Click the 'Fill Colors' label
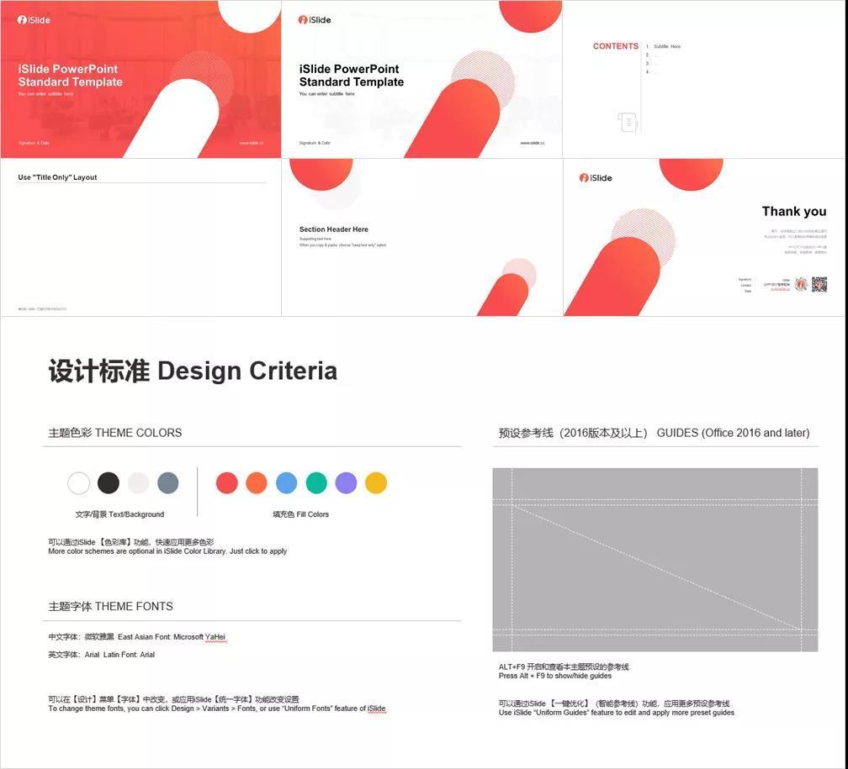Viewport: 848px width, 769px height. [312, 514]
